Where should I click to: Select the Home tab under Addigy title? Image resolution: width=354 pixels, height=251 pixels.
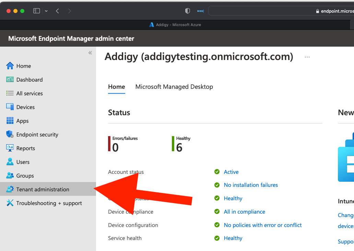tap(117, 87)
